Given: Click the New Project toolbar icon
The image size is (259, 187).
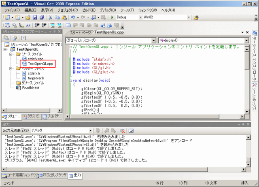Looking at the screenshot, I should pos(7,17).
